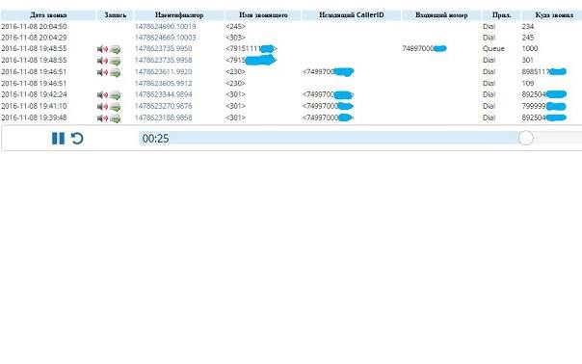
Task: Play recording for call 1478623270.9876
Action: click(x=102, y=107)
